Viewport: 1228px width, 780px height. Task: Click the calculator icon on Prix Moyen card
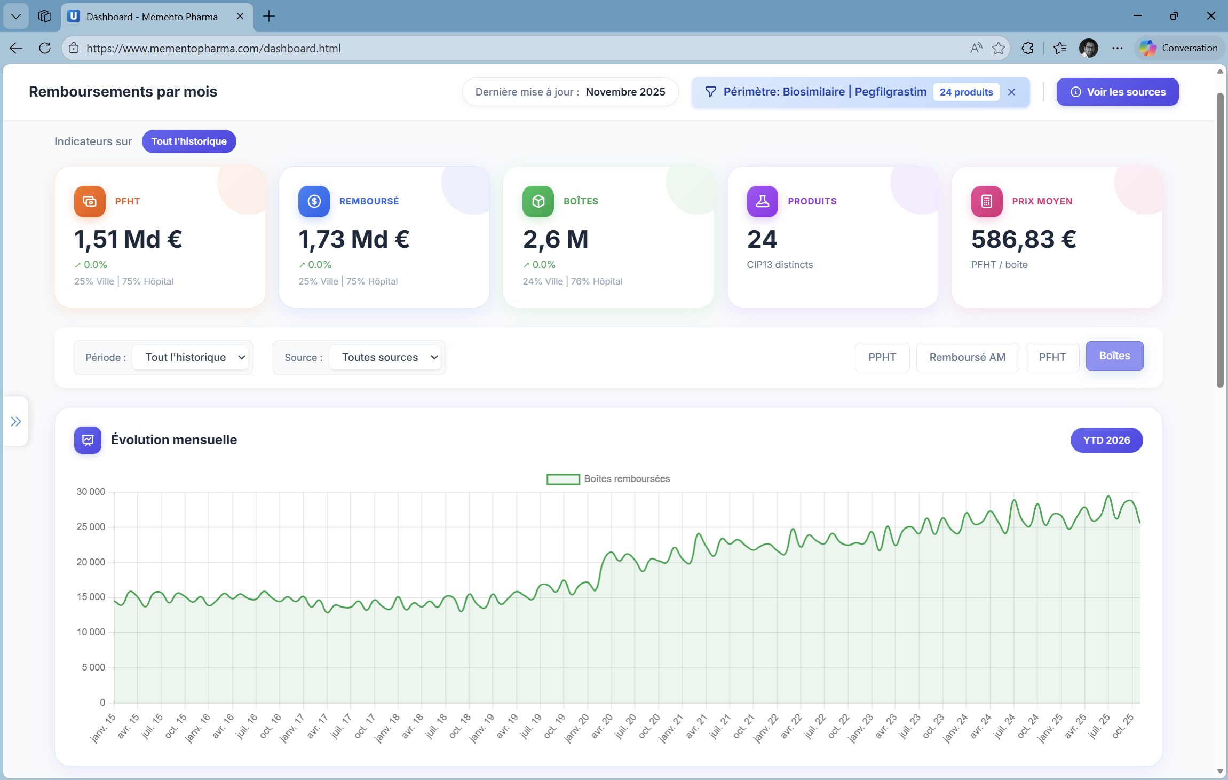click(x=986, y=201)
